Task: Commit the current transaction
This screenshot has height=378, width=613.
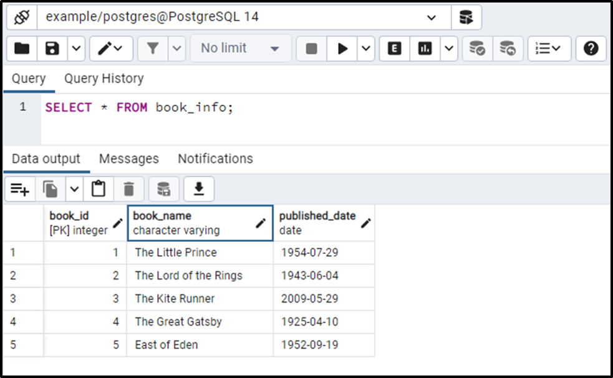Action: (x=477, y=49)
